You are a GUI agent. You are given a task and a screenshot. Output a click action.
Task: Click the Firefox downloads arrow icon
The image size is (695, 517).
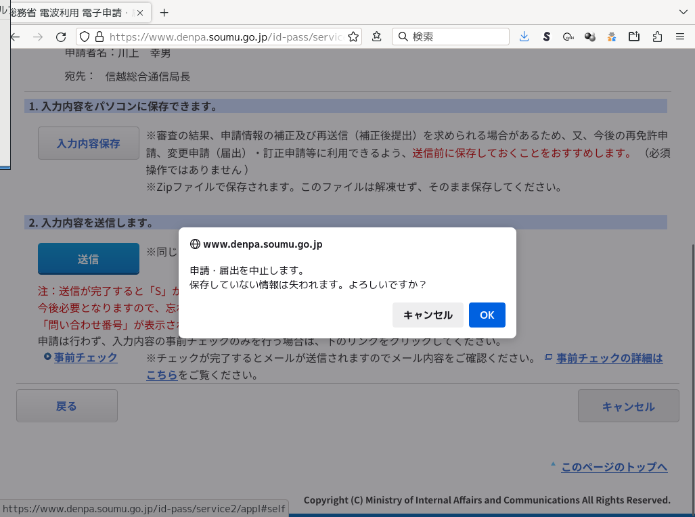[524, 37]
